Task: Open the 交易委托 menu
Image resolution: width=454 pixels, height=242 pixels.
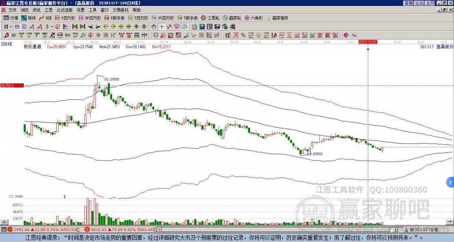Action: pos(121,10)
